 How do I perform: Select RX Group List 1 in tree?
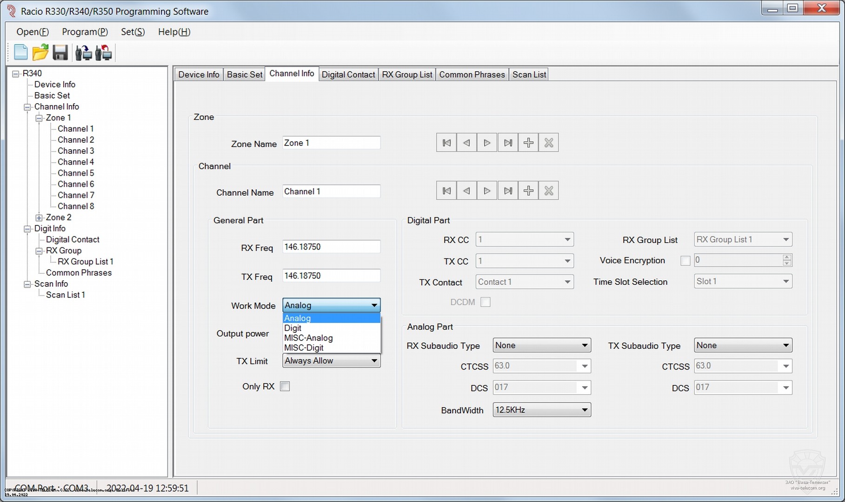(85, 262)
